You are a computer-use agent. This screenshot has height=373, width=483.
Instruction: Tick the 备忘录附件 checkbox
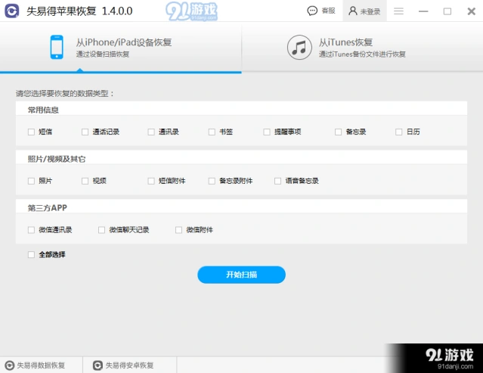pos(212,181)
